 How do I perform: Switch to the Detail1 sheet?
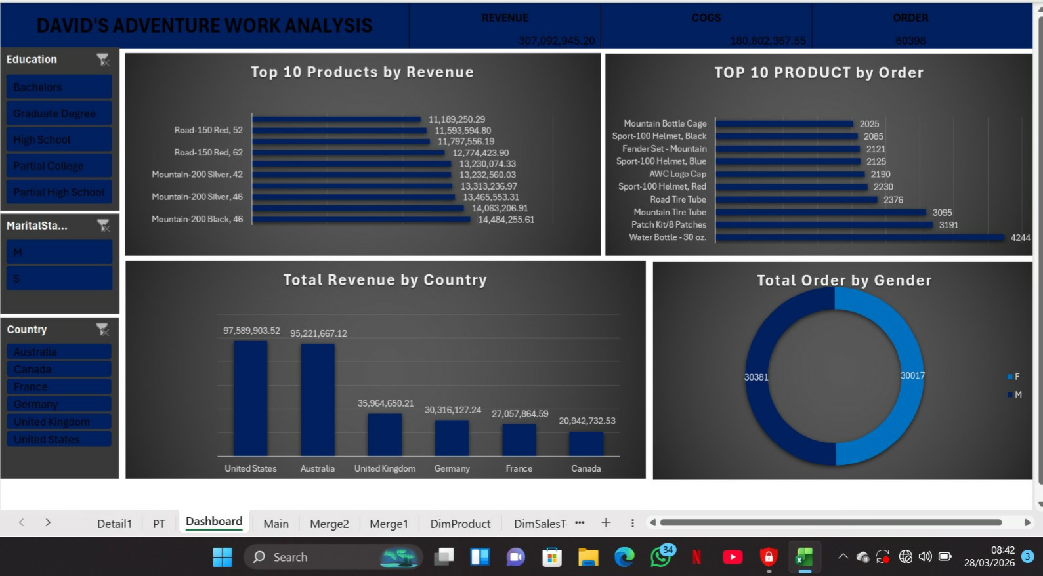click(x=114, y=524)
